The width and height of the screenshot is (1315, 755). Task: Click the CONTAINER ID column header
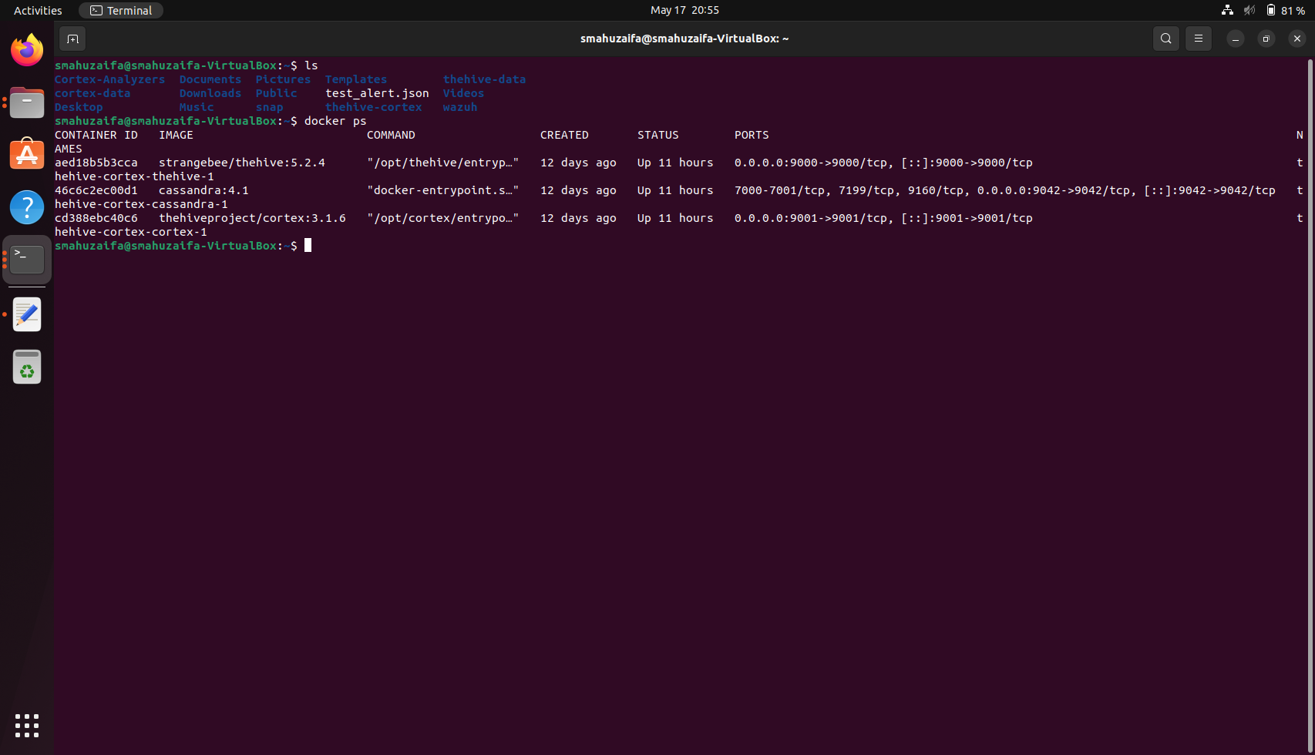tap(96, 135)
